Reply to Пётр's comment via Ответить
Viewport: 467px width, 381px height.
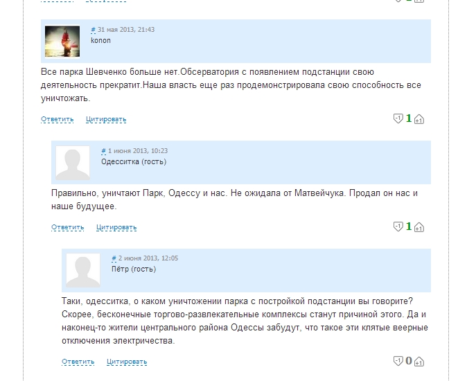[78, 362]
